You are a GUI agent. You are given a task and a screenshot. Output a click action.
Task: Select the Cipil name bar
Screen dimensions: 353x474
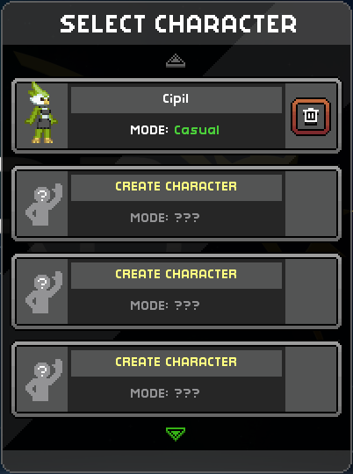click(176, 100)
